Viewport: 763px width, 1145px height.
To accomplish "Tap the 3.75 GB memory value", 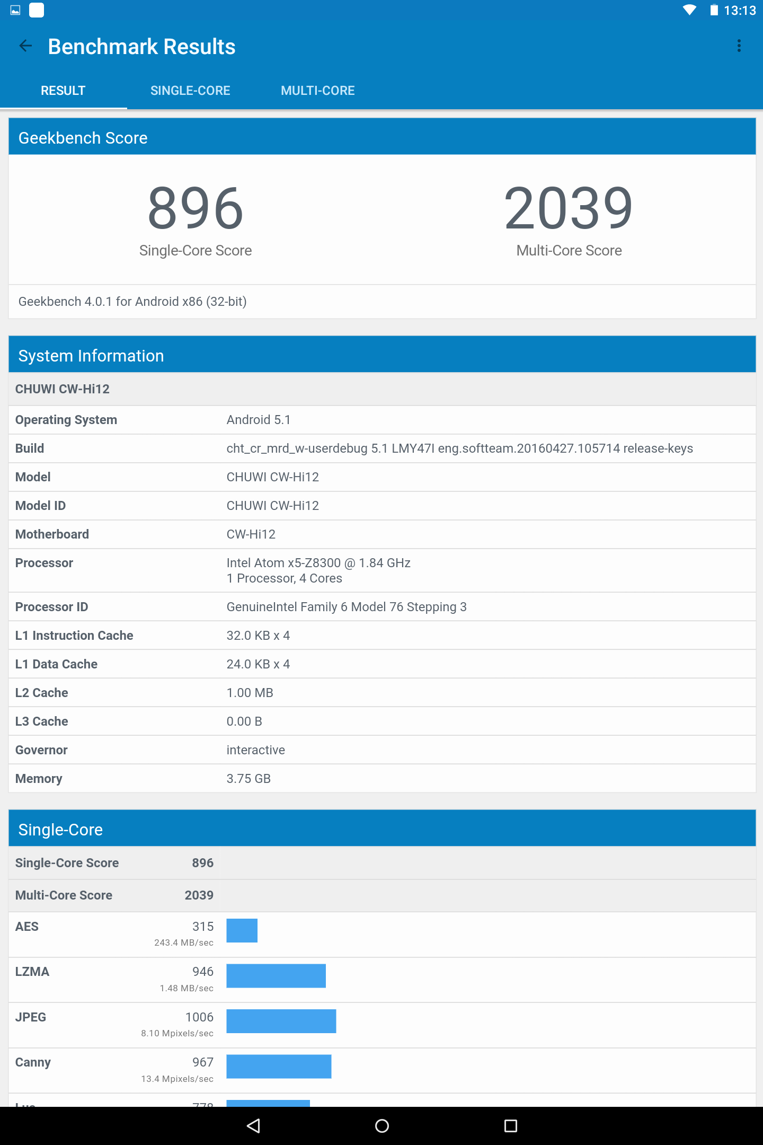I will (249, 779).
